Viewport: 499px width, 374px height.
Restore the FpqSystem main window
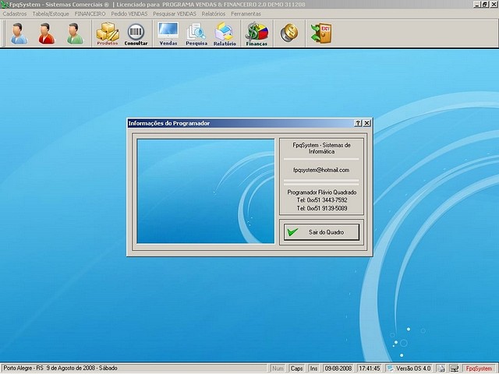485,5
